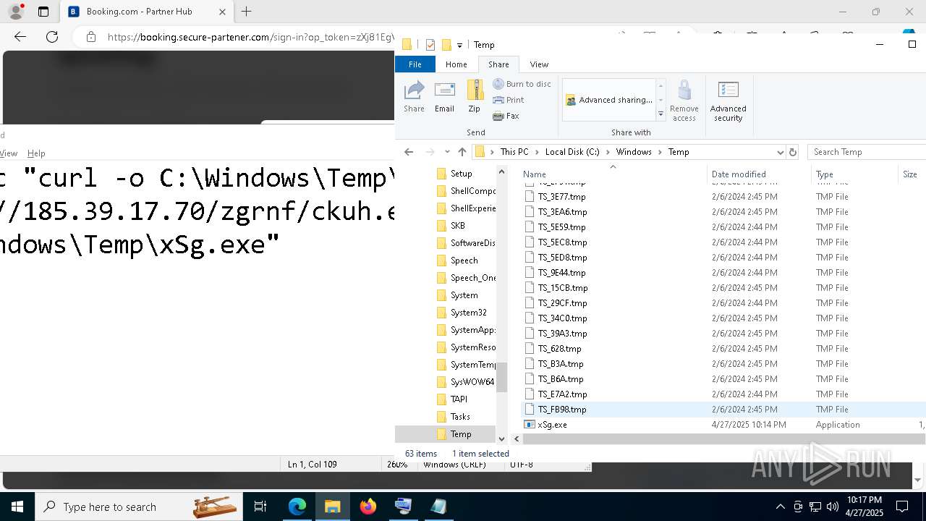Screen dimensions: 926x521
Task: Click the browser back arrow
Action: click(x=20, y=37)
